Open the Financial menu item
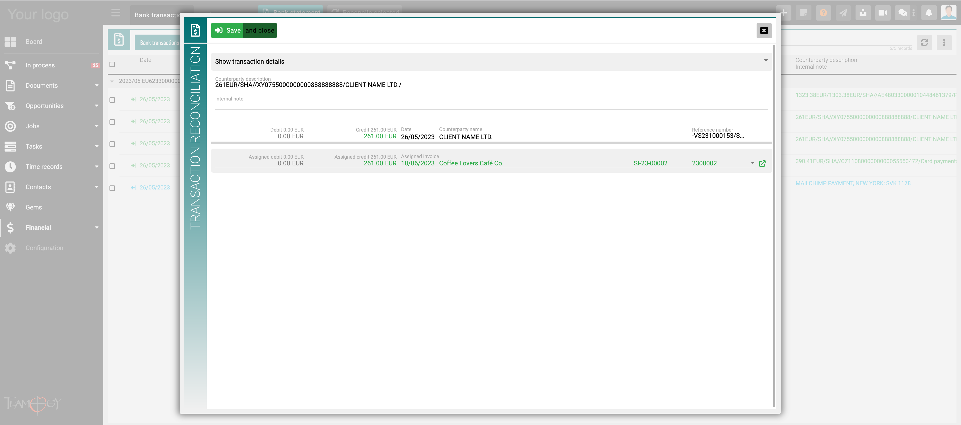 click(38, 228)
